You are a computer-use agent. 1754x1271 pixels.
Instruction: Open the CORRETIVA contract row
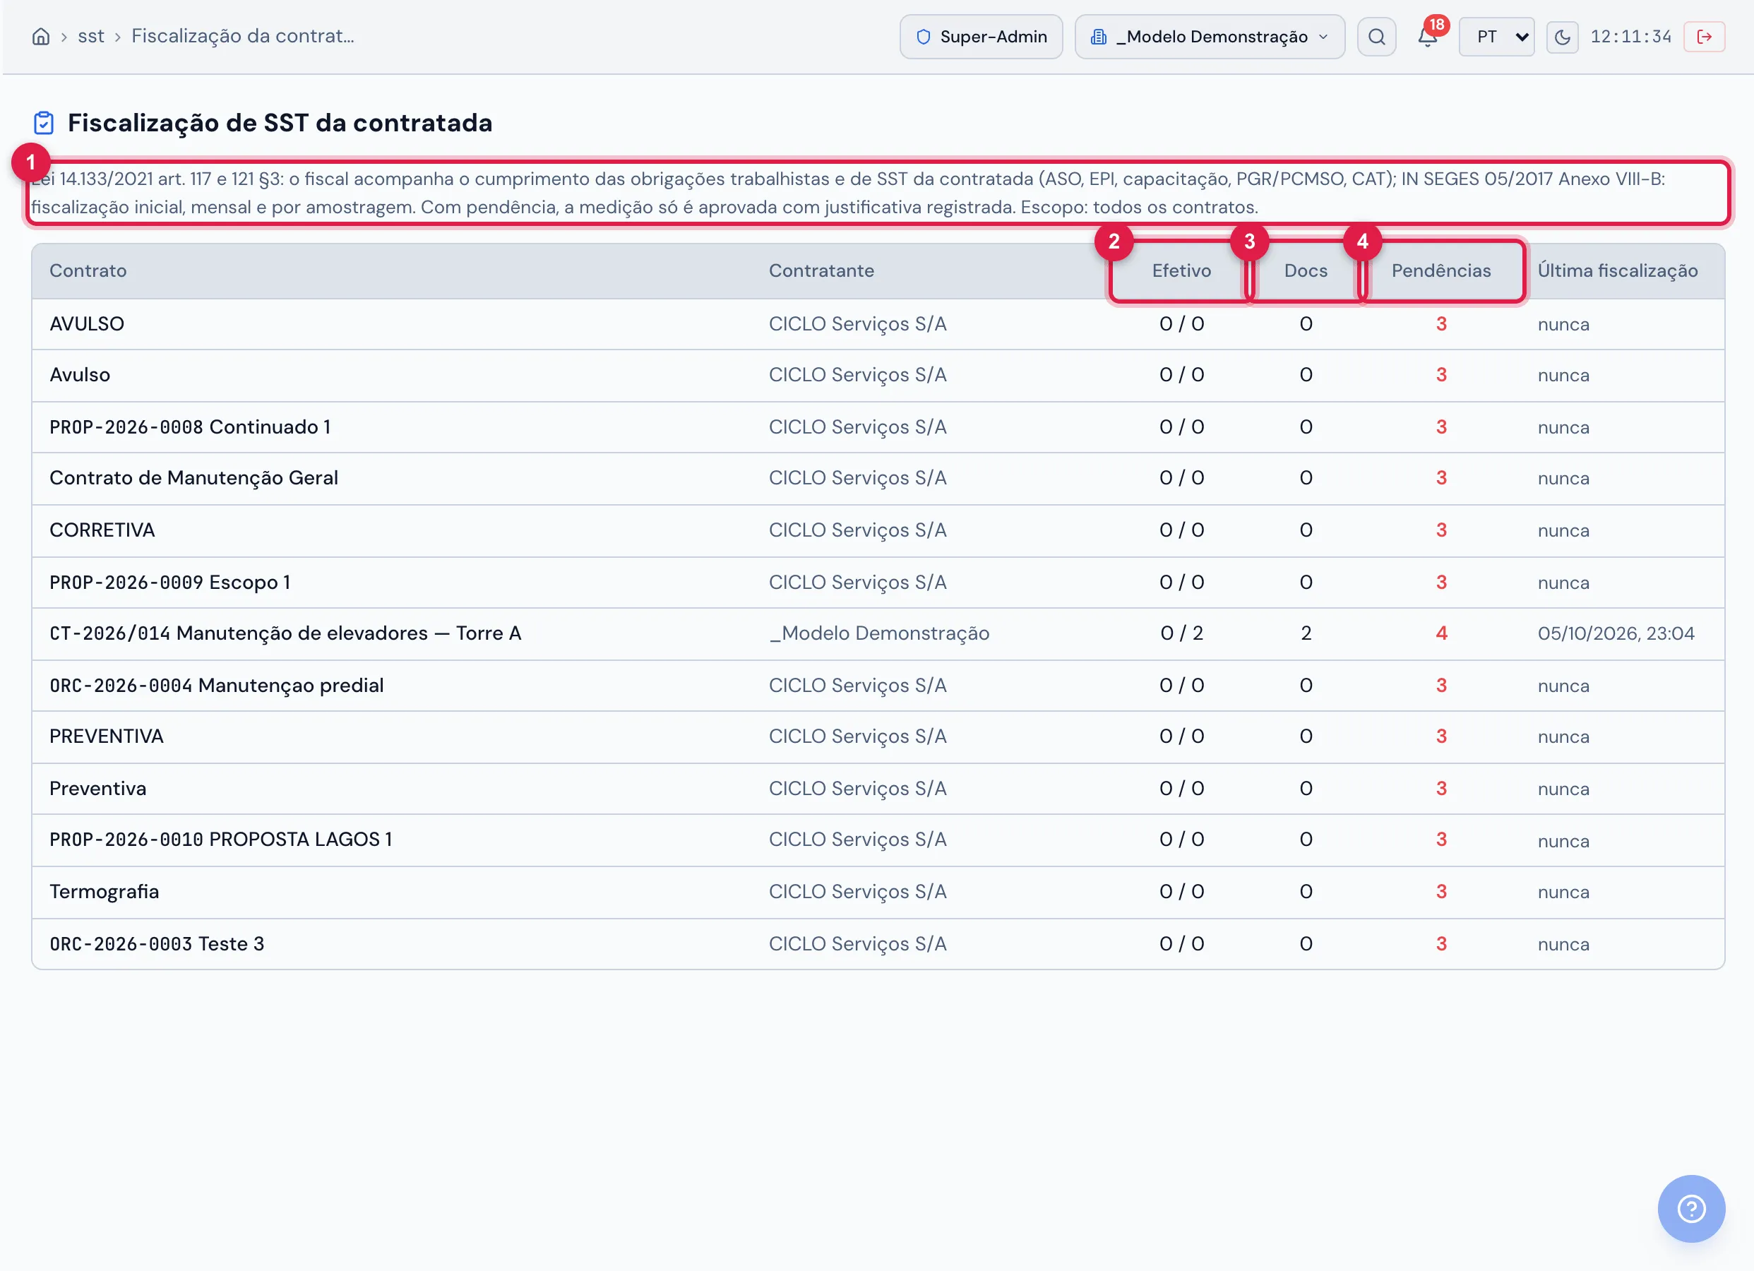[878, 531]
